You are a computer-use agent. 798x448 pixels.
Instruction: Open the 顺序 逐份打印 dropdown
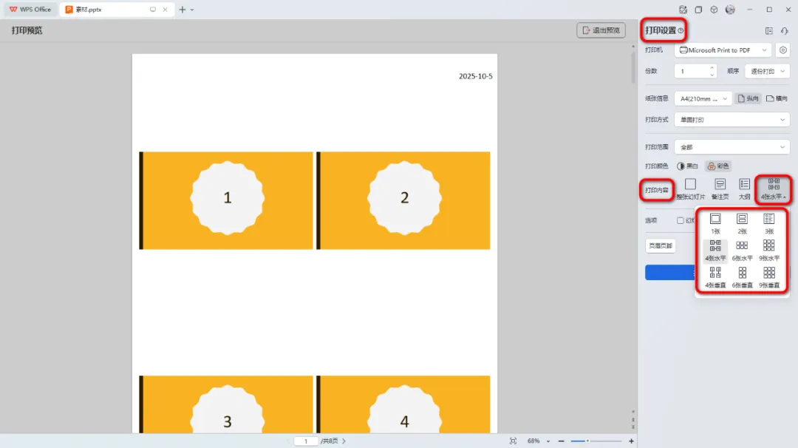(x=768, y=71)
